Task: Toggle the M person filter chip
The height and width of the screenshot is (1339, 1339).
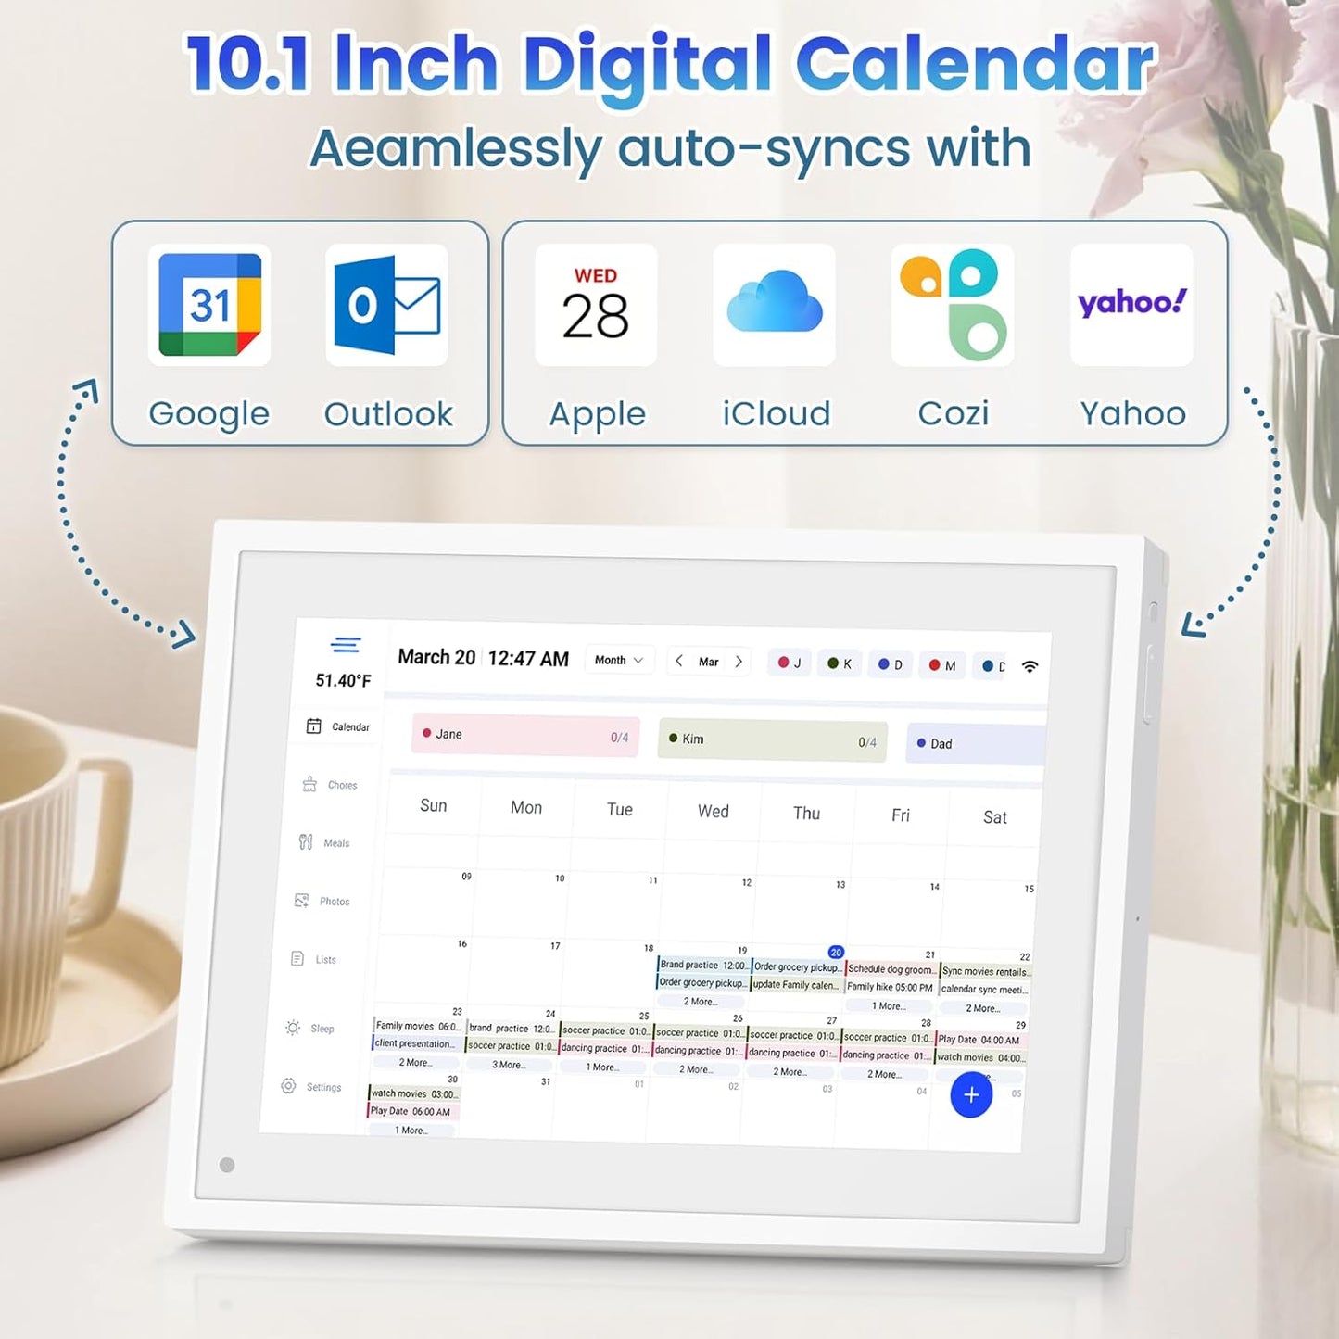Action: point(942,665)
